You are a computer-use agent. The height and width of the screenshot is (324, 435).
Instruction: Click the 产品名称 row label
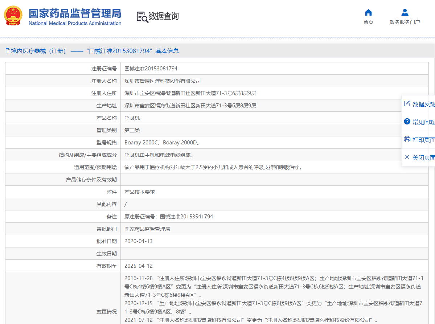point(107,118)
